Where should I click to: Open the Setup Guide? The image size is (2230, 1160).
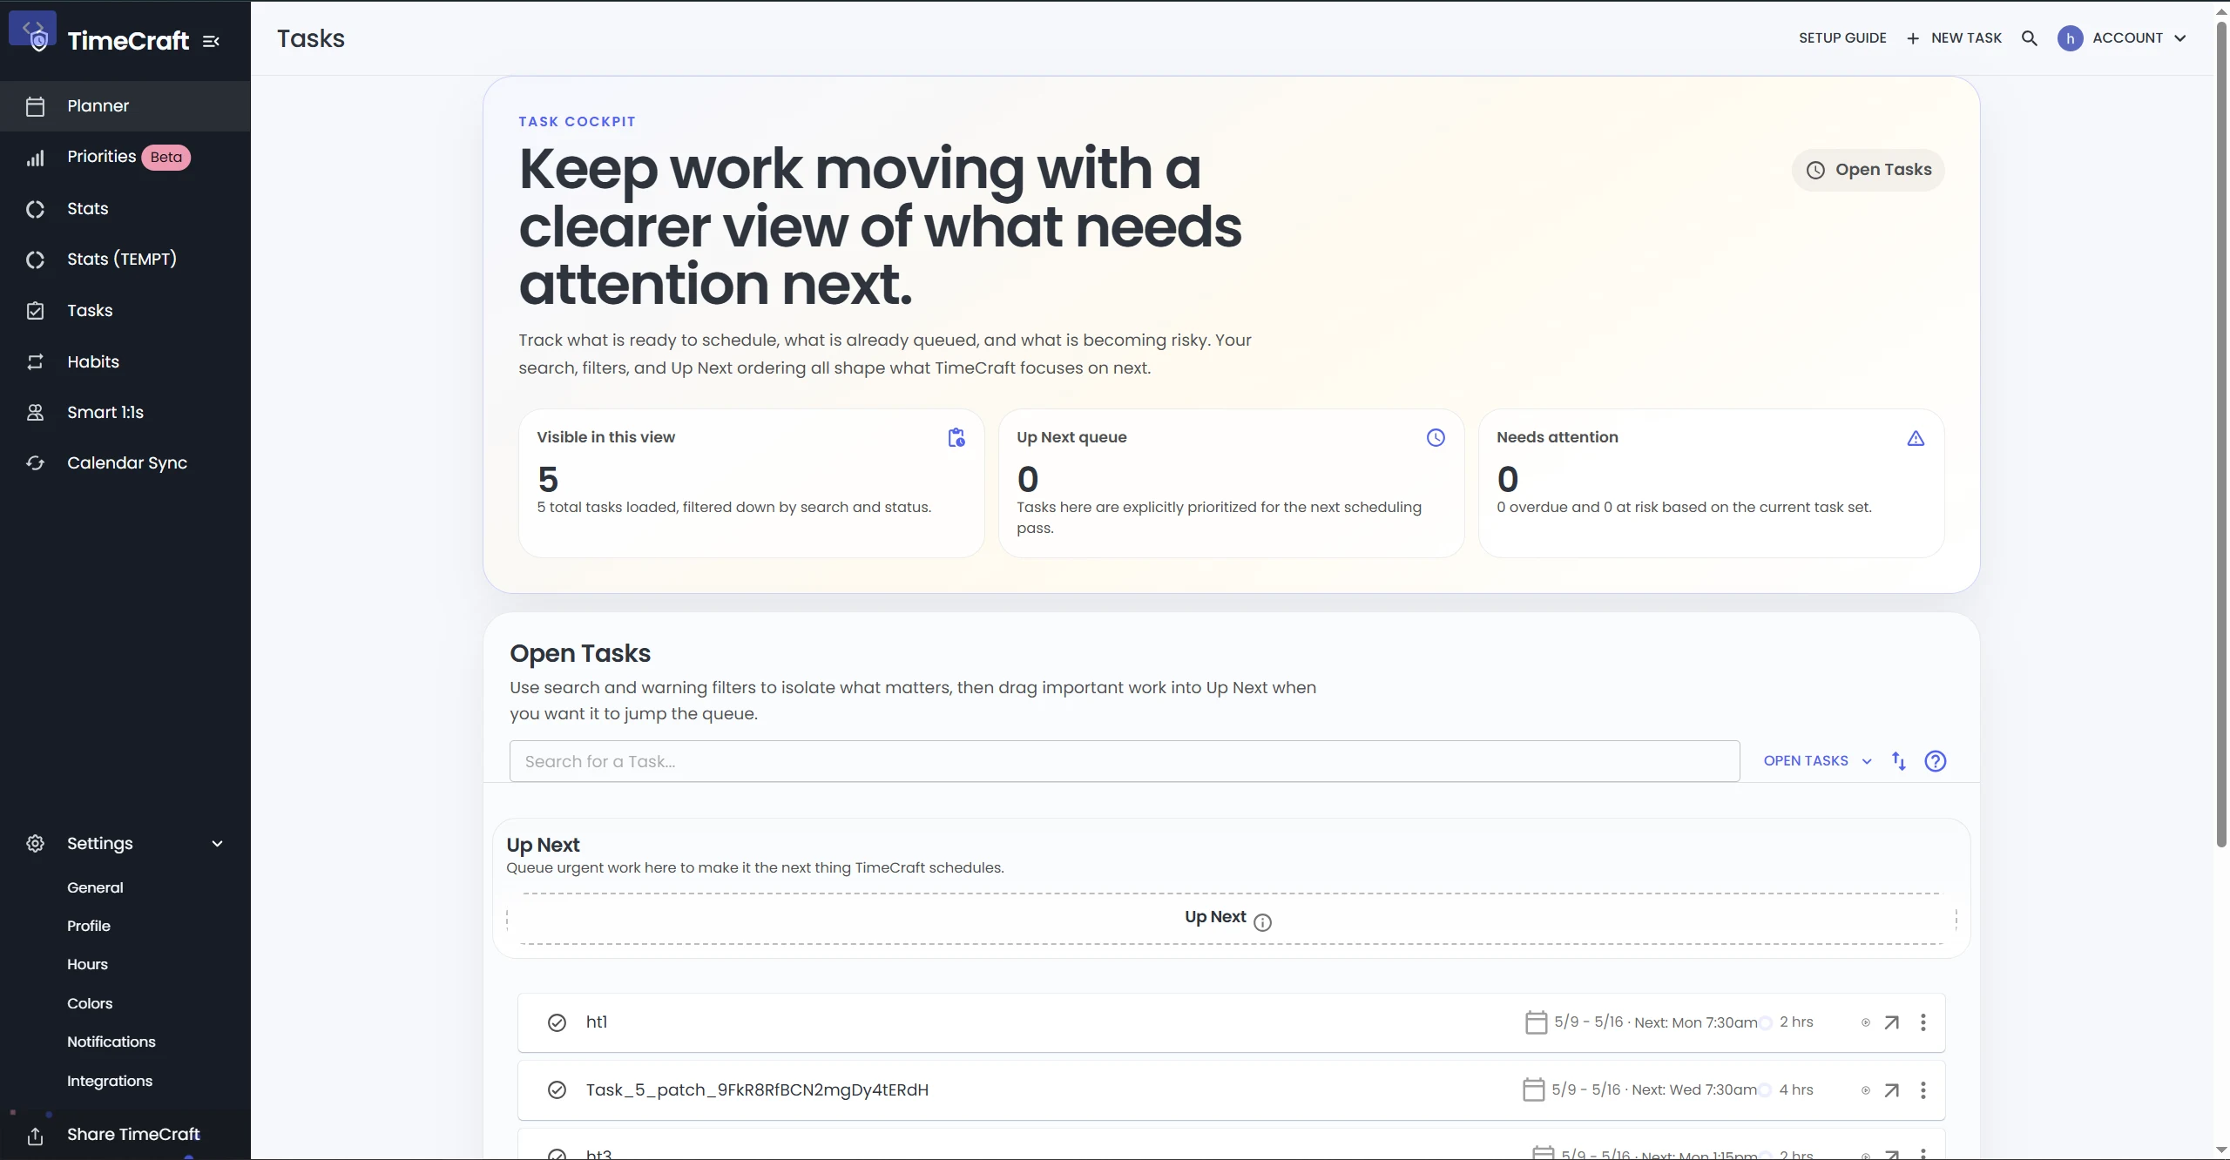click(x=1842, y=38)
